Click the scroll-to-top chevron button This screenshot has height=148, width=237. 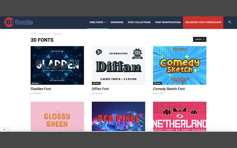(5, 129)
